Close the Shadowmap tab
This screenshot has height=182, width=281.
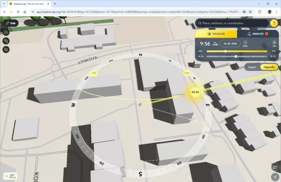coord(48,4)
